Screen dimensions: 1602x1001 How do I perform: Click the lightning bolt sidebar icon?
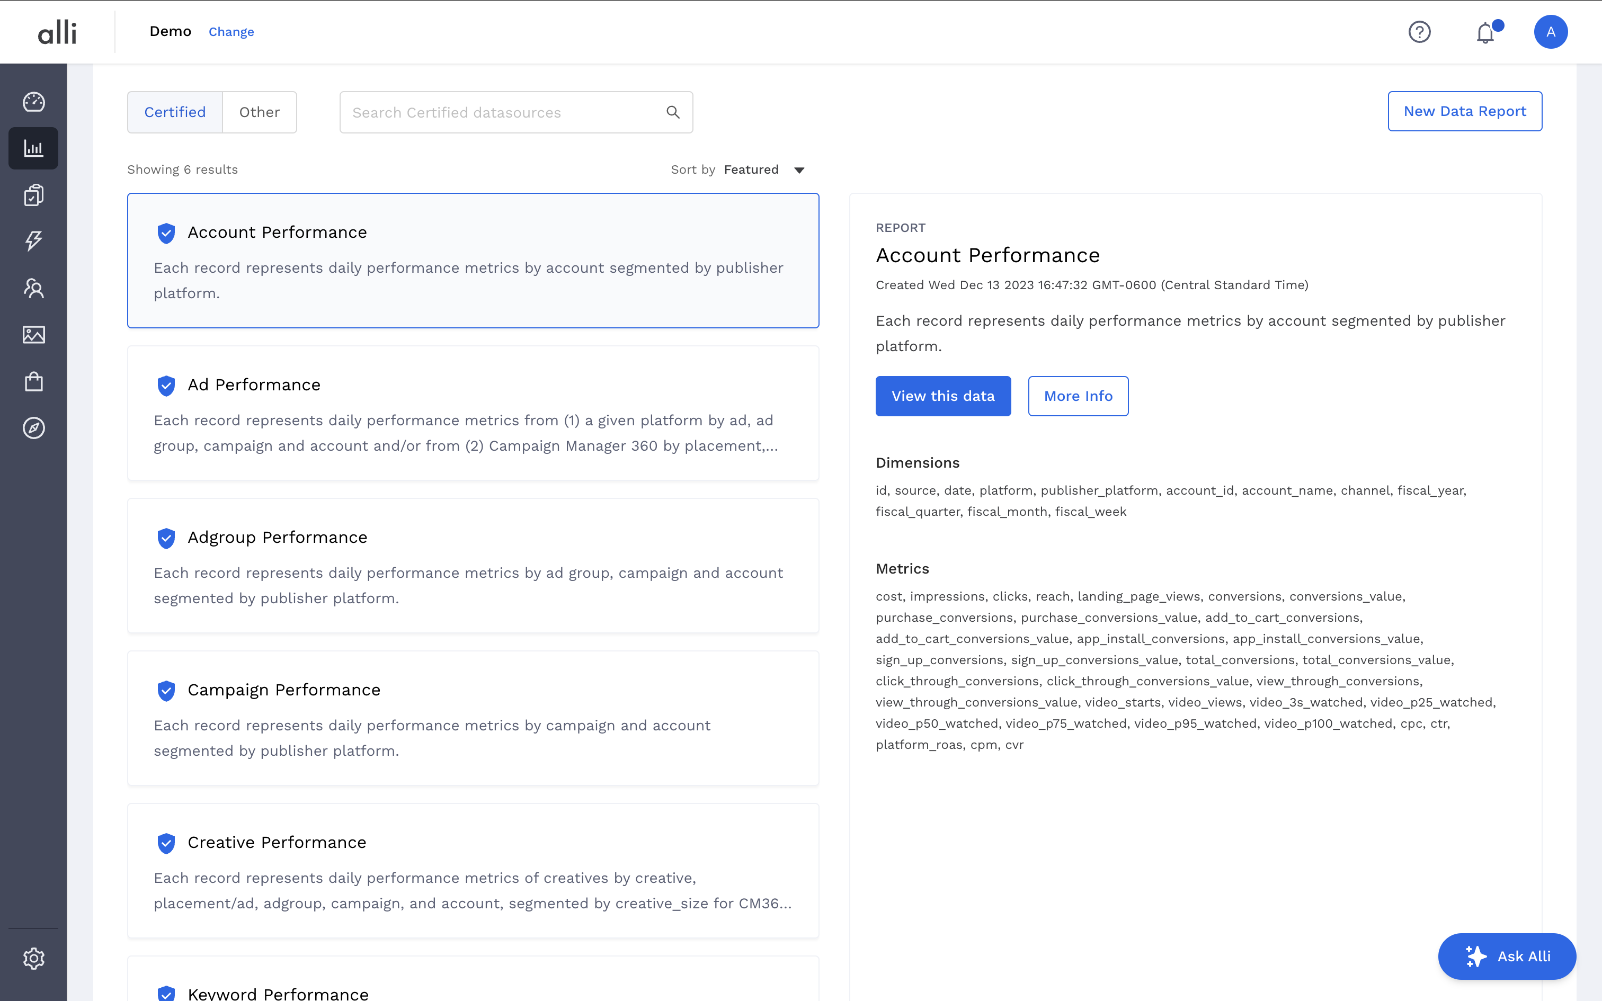tap(34, 241)
